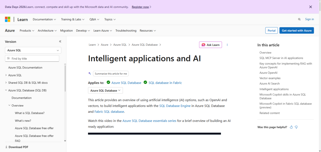Click the Learn brand link

pyautogui.click(x=23, y=19)
